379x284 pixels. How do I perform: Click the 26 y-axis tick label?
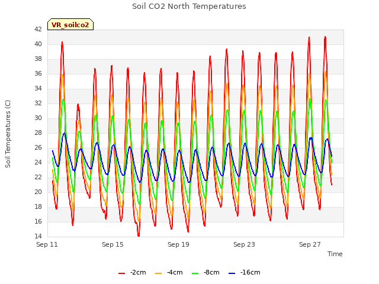tap(38, 147)
